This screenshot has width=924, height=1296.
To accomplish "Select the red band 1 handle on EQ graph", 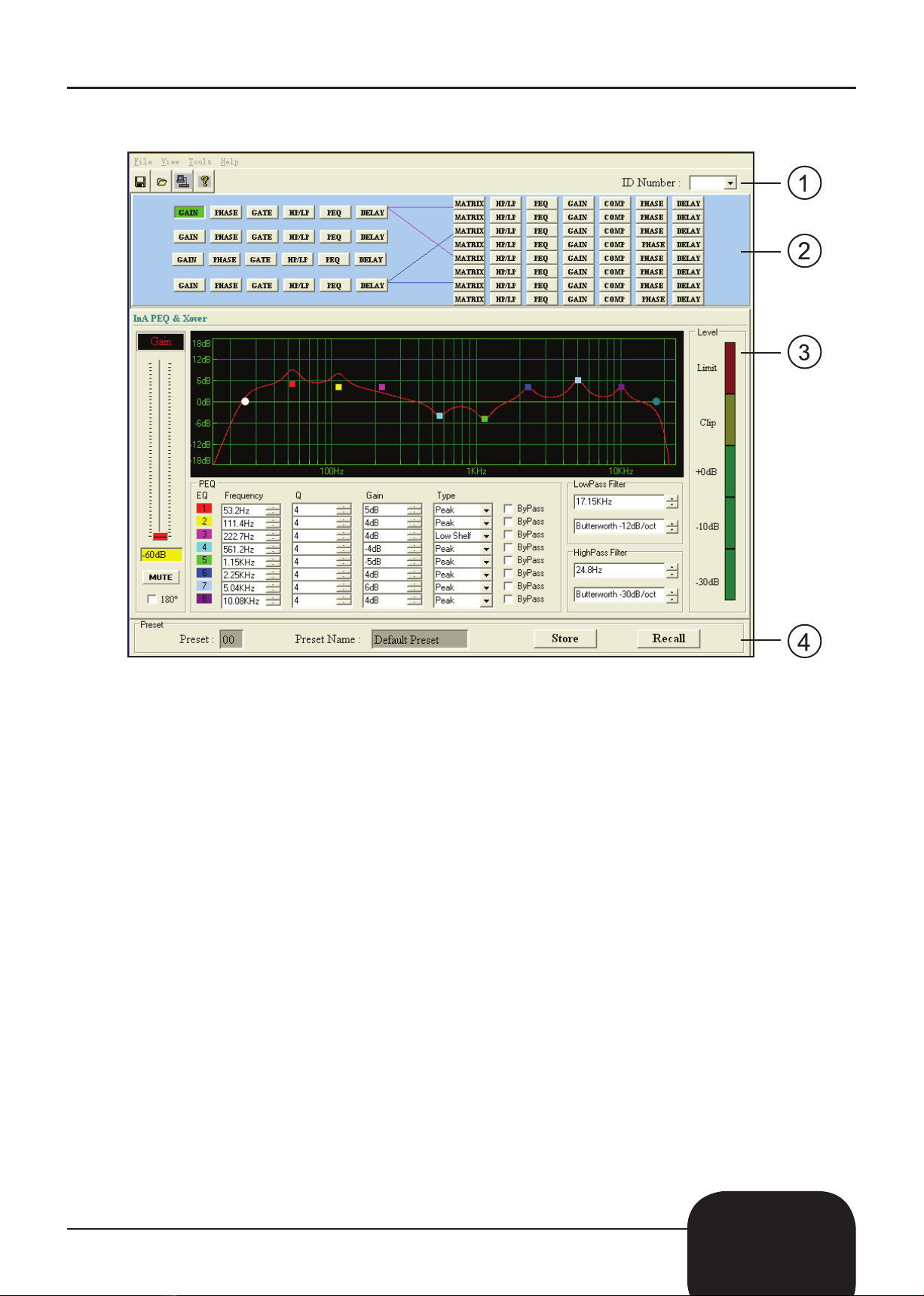I will pos(292,384).
